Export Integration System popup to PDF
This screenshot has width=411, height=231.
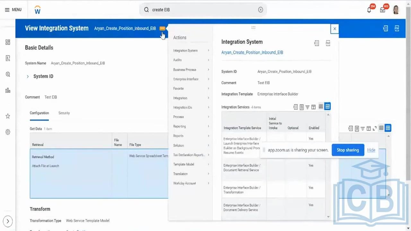click(328, 43)
